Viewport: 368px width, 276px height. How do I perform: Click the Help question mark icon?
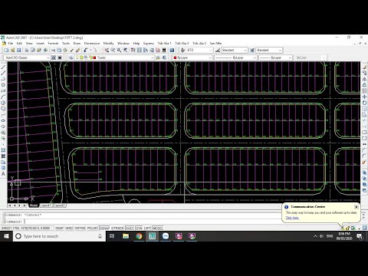point(172,51)
